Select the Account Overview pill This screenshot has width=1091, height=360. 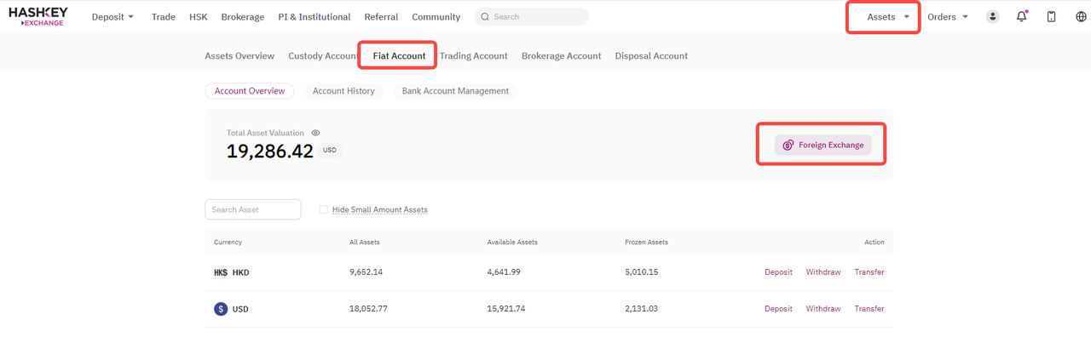coord(250,91)
